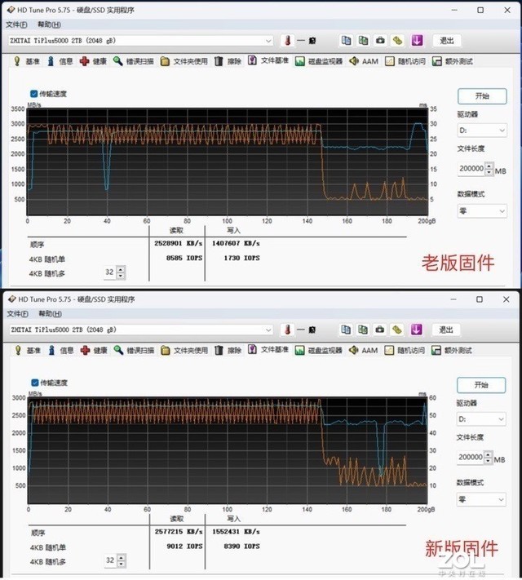Image resolution: width=522 pixels, height=580 pixels.
Task: Open 文件夹使用 tab in top window
Action: (x=184, y=61)
